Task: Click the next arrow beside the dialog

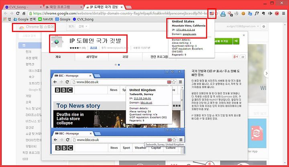Action: coord(267,73)
